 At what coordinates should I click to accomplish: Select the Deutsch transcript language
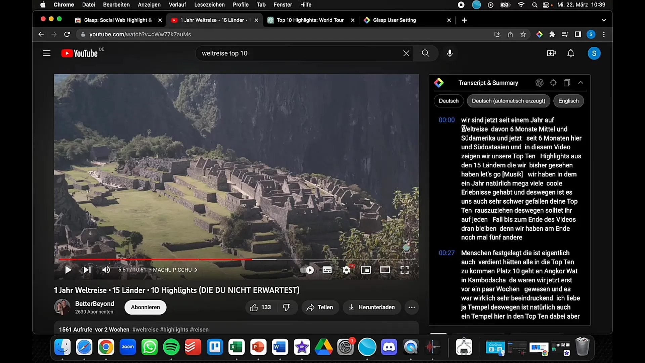pyautogui.click(x=448, y=101)
